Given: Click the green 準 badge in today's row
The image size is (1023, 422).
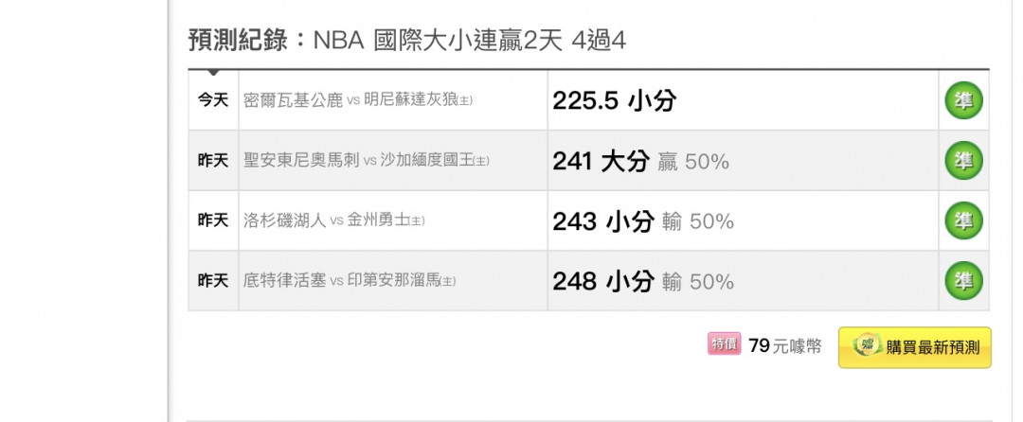Looking at the screenshot, I should tap(963, 100).
